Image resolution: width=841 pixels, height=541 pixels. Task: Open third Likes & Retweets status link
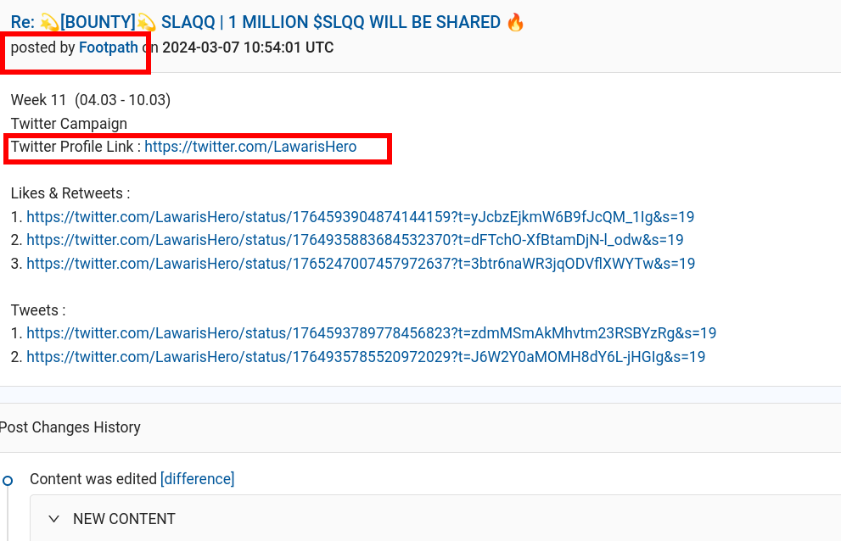[361, 264]
